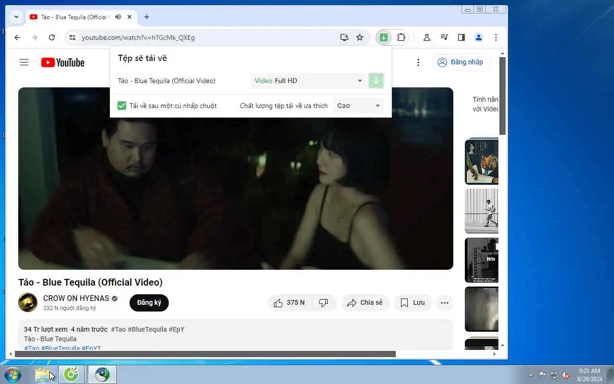This screenshot has height=384, width=614.
Task: Open the Cốc Cốc browser taskbar icon
Action: tap(71, 374)
